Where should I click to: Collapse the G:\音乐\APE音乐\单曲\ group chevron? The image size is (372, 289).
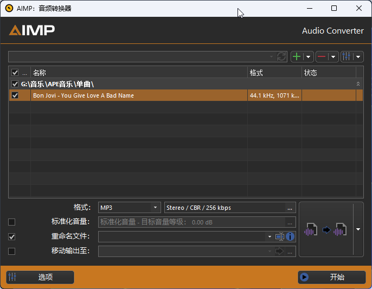(x=358, y=84)
